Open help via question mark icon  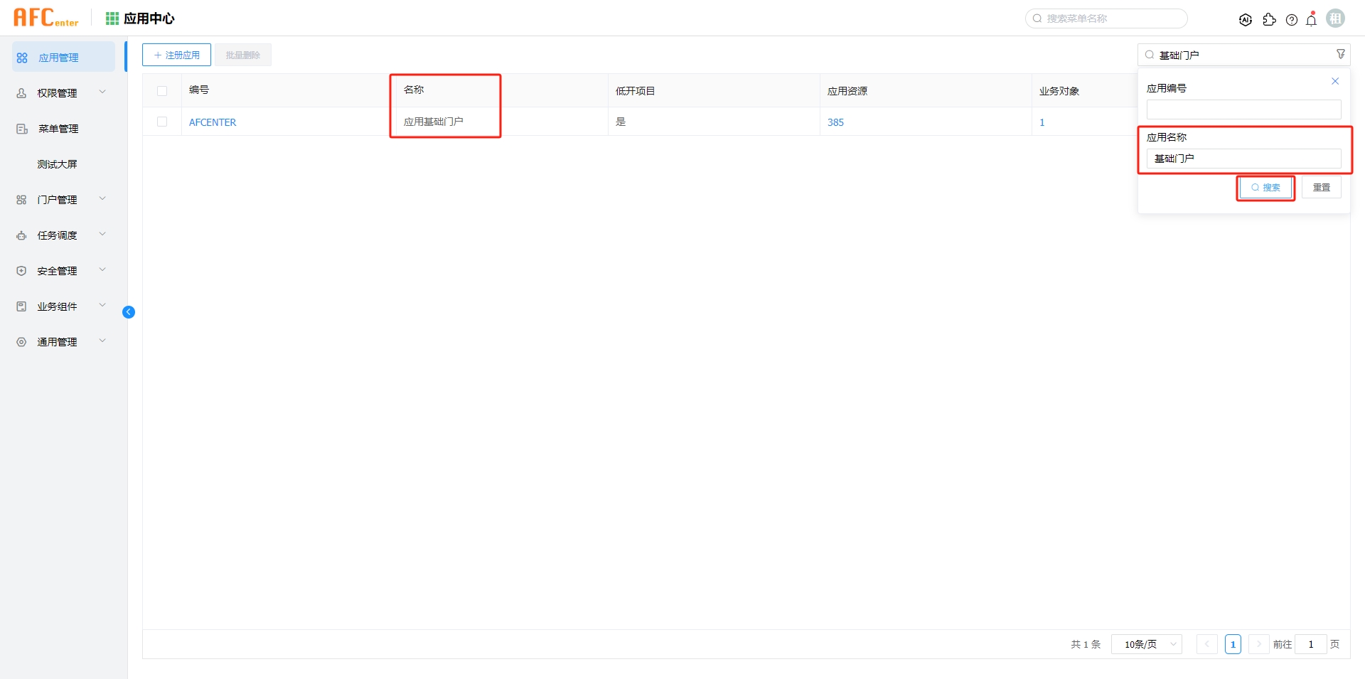1292,20
